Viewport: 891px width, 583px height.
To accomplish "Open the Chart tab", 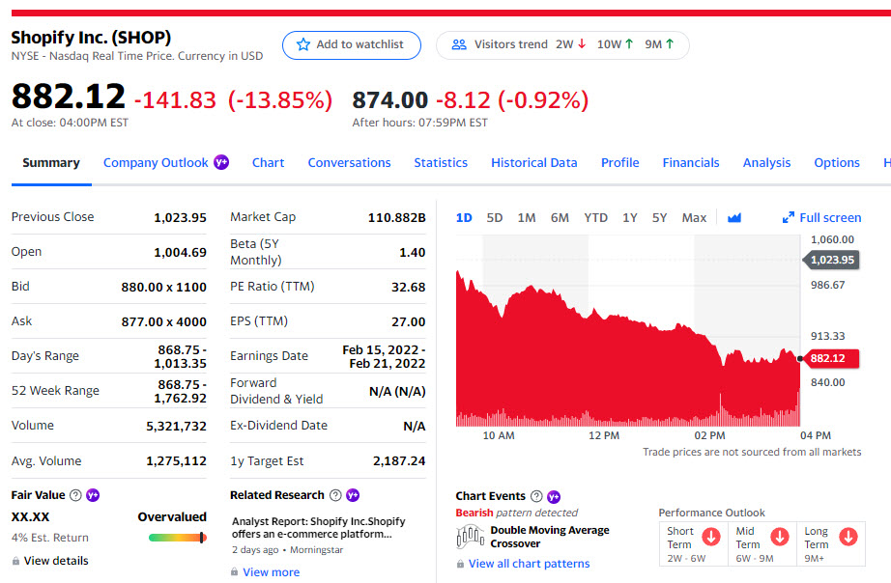I will point(269,163).
